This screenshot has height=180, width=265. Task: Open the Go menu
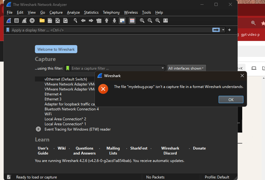tap(43, 12)
